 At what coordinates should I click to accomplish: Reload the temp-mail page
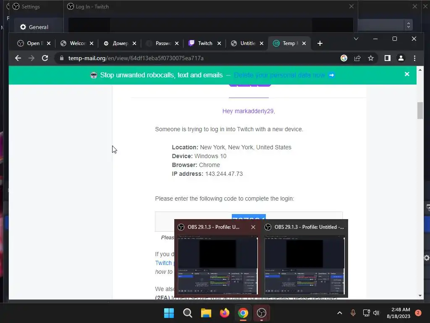[45, 58]
